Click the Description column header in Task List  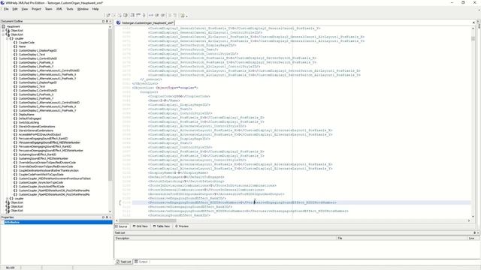pos(225,238)
